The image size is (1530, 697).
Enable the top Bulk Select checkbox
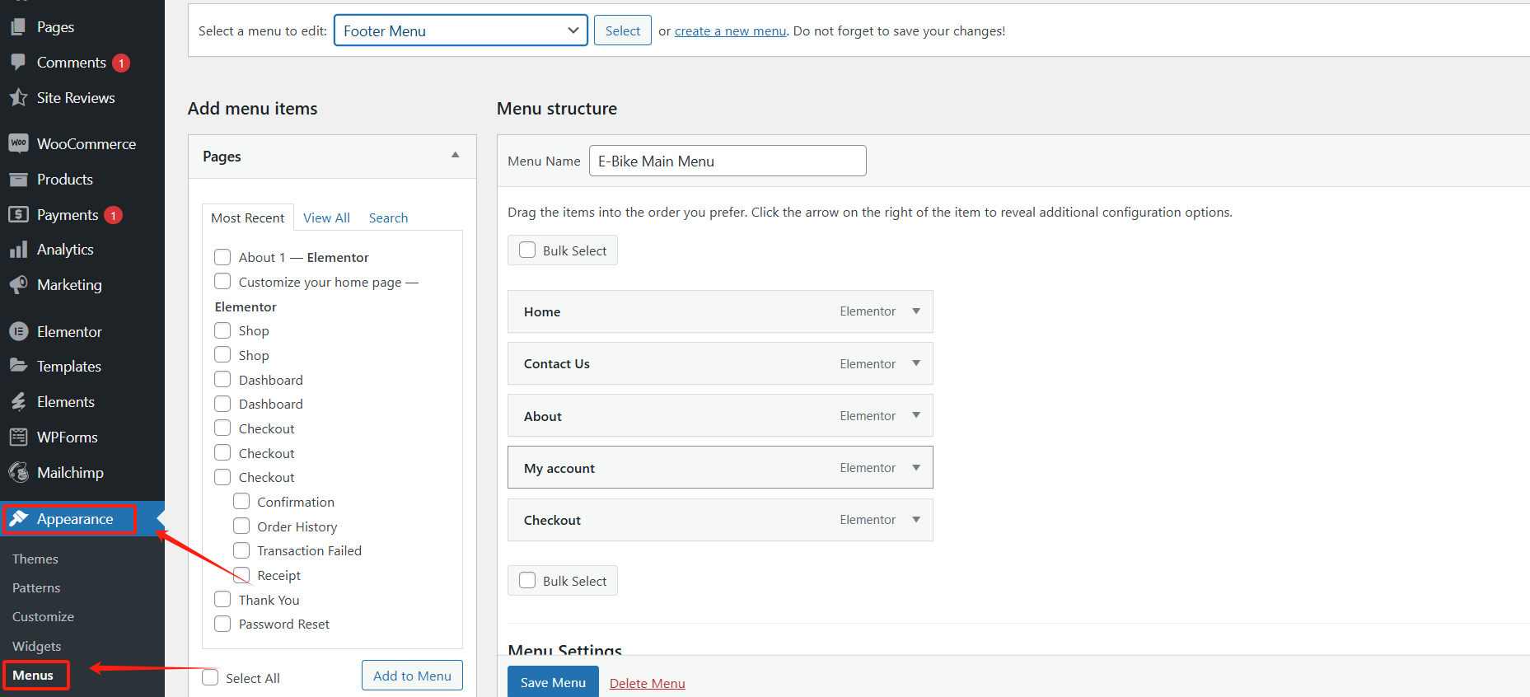(527, 250)
